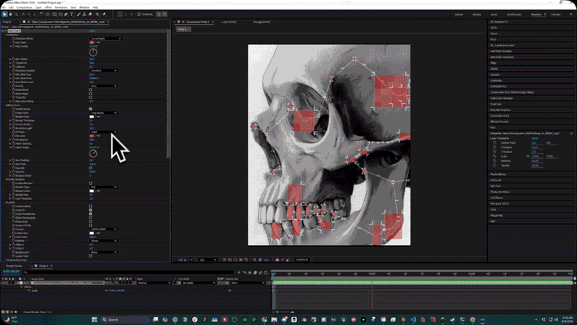Toggle the Enable Boxes checkbox
577x325 pixels.
tap(90, 109)
